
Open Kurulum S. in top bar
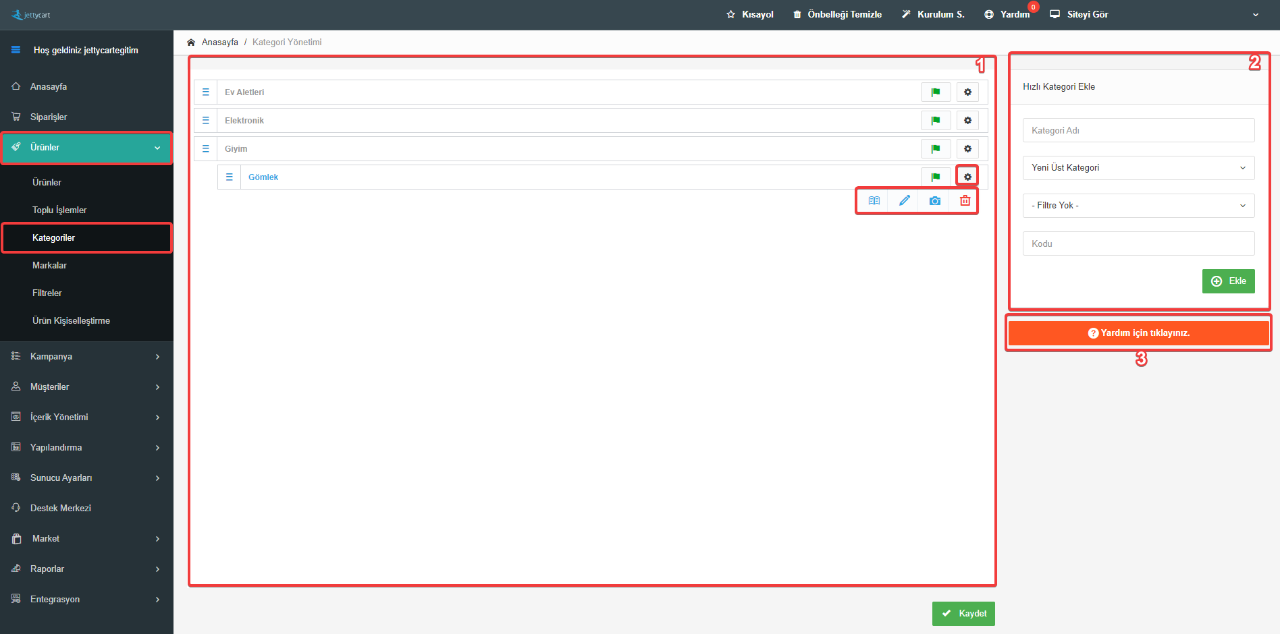933,15
